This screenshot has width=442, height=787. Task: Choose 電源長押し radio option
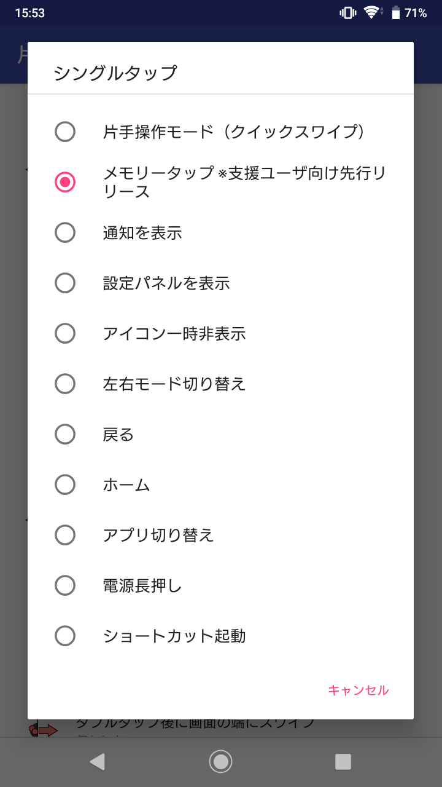point(65,585)
